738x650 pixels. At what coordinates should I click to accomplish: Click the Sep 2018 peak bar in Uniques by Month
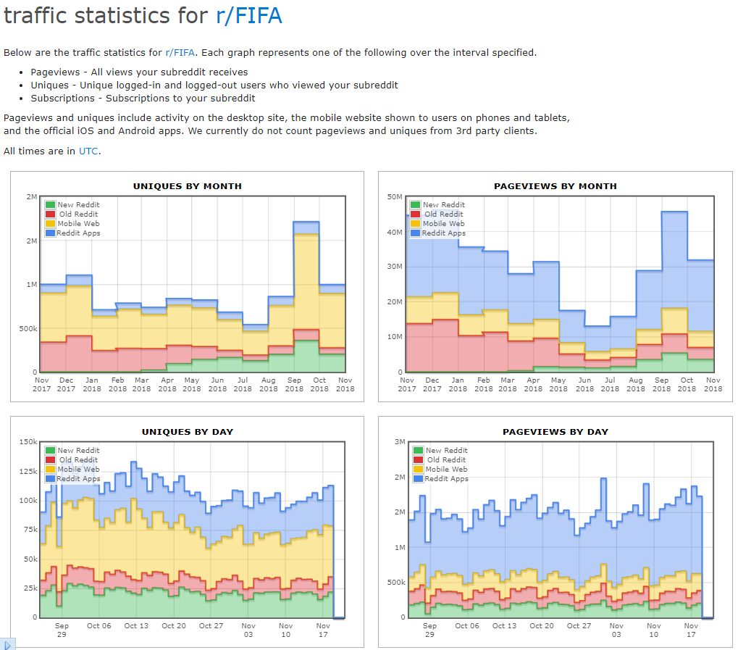(306, 297)
